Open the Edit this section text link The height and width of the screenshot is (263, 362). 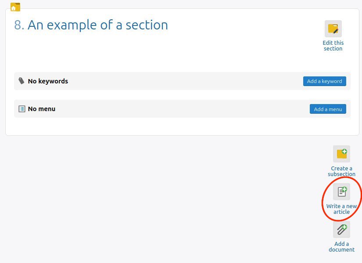tap(333, 46)
